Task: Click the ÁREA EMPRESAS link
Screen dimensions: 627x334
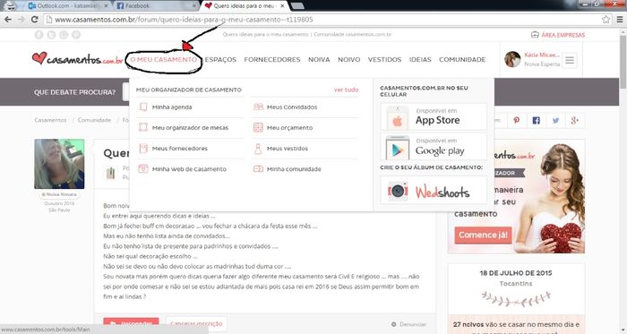Action: click(563, 35)
